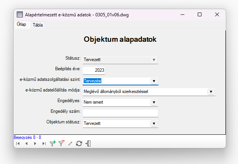238x164 pixels.
Task: Click the 'Engedély szám:' label
Action: click(65, 111)
